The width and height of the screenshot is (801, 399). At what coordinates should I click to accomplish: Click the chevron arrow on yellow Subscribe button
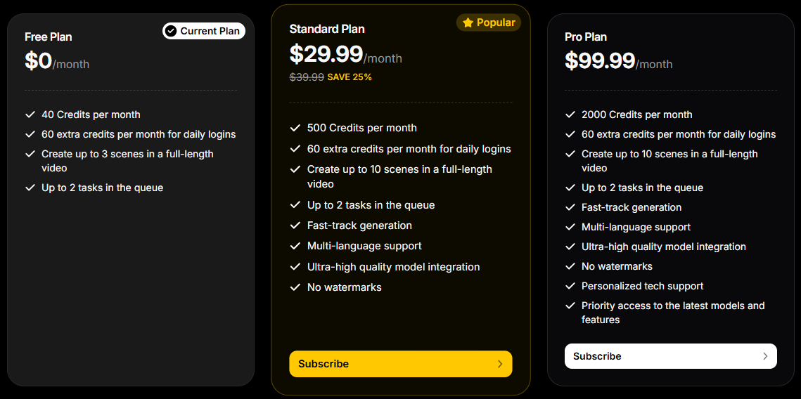tap(500, 364)
